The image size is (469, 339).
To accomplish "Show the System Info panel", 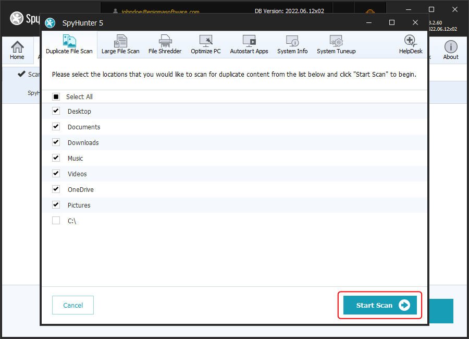I will point(292,44).
